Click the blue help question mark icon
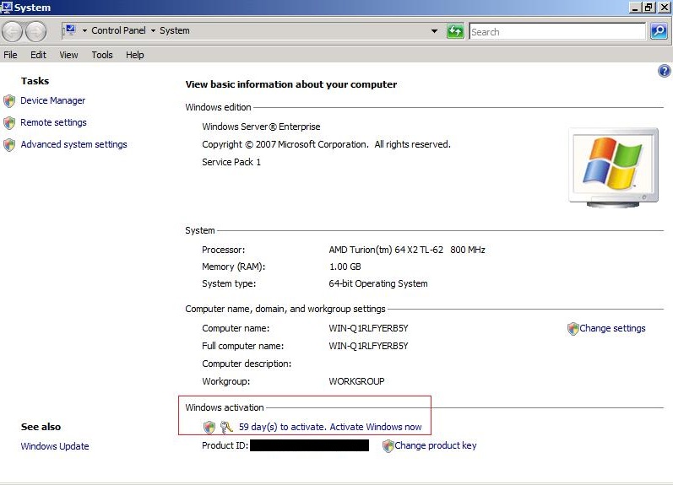673x485 pixels. 664,72
